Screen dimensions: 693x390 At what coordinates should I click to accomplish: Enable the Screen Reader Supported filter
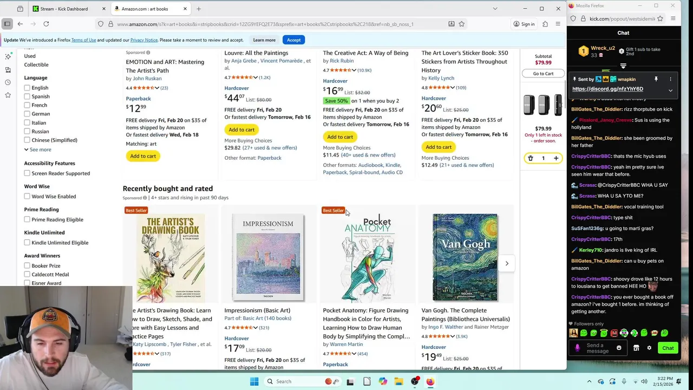click(x=27, y=173)
